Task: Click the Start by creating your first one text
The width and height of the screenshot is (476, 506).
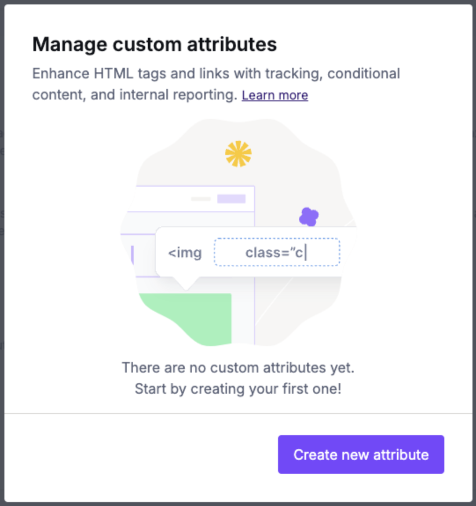Action: point(238,389)
